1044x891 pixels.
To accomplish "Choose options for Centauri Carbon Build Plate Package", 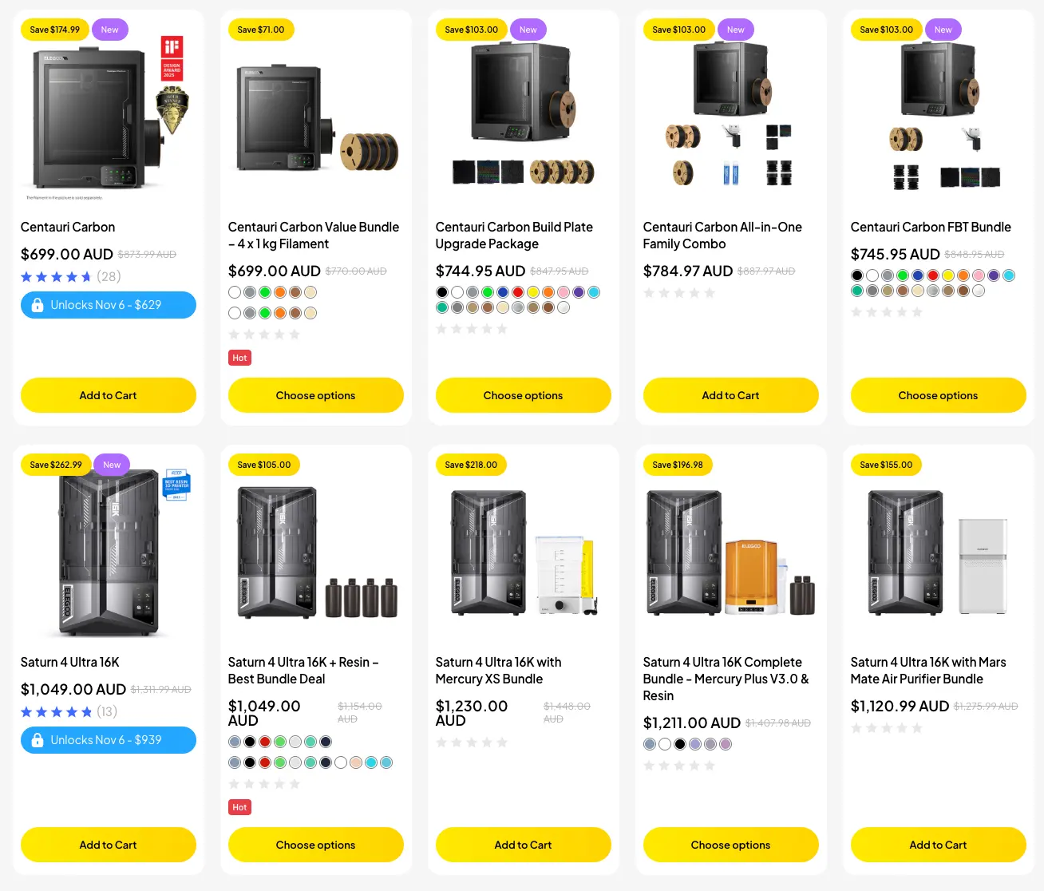I will click(x=524, y=395).
